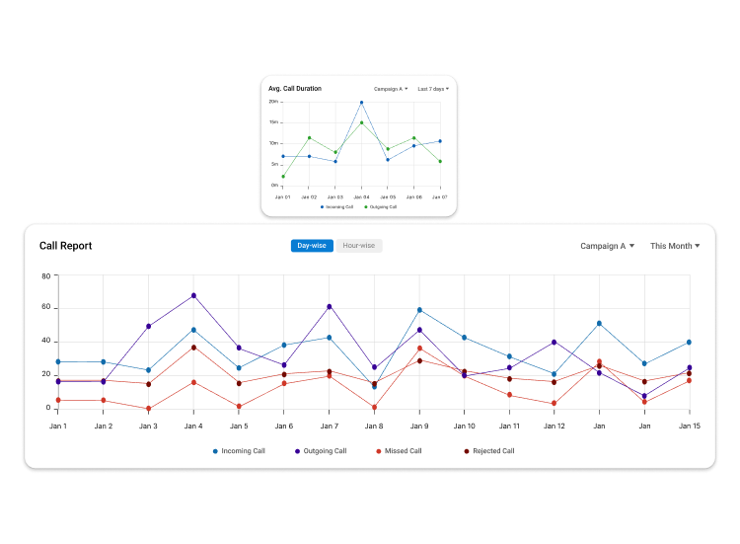Click the Jan 15 x-axis label
Image resolution: width=740 pixels, height=544 pixels.
689,426
